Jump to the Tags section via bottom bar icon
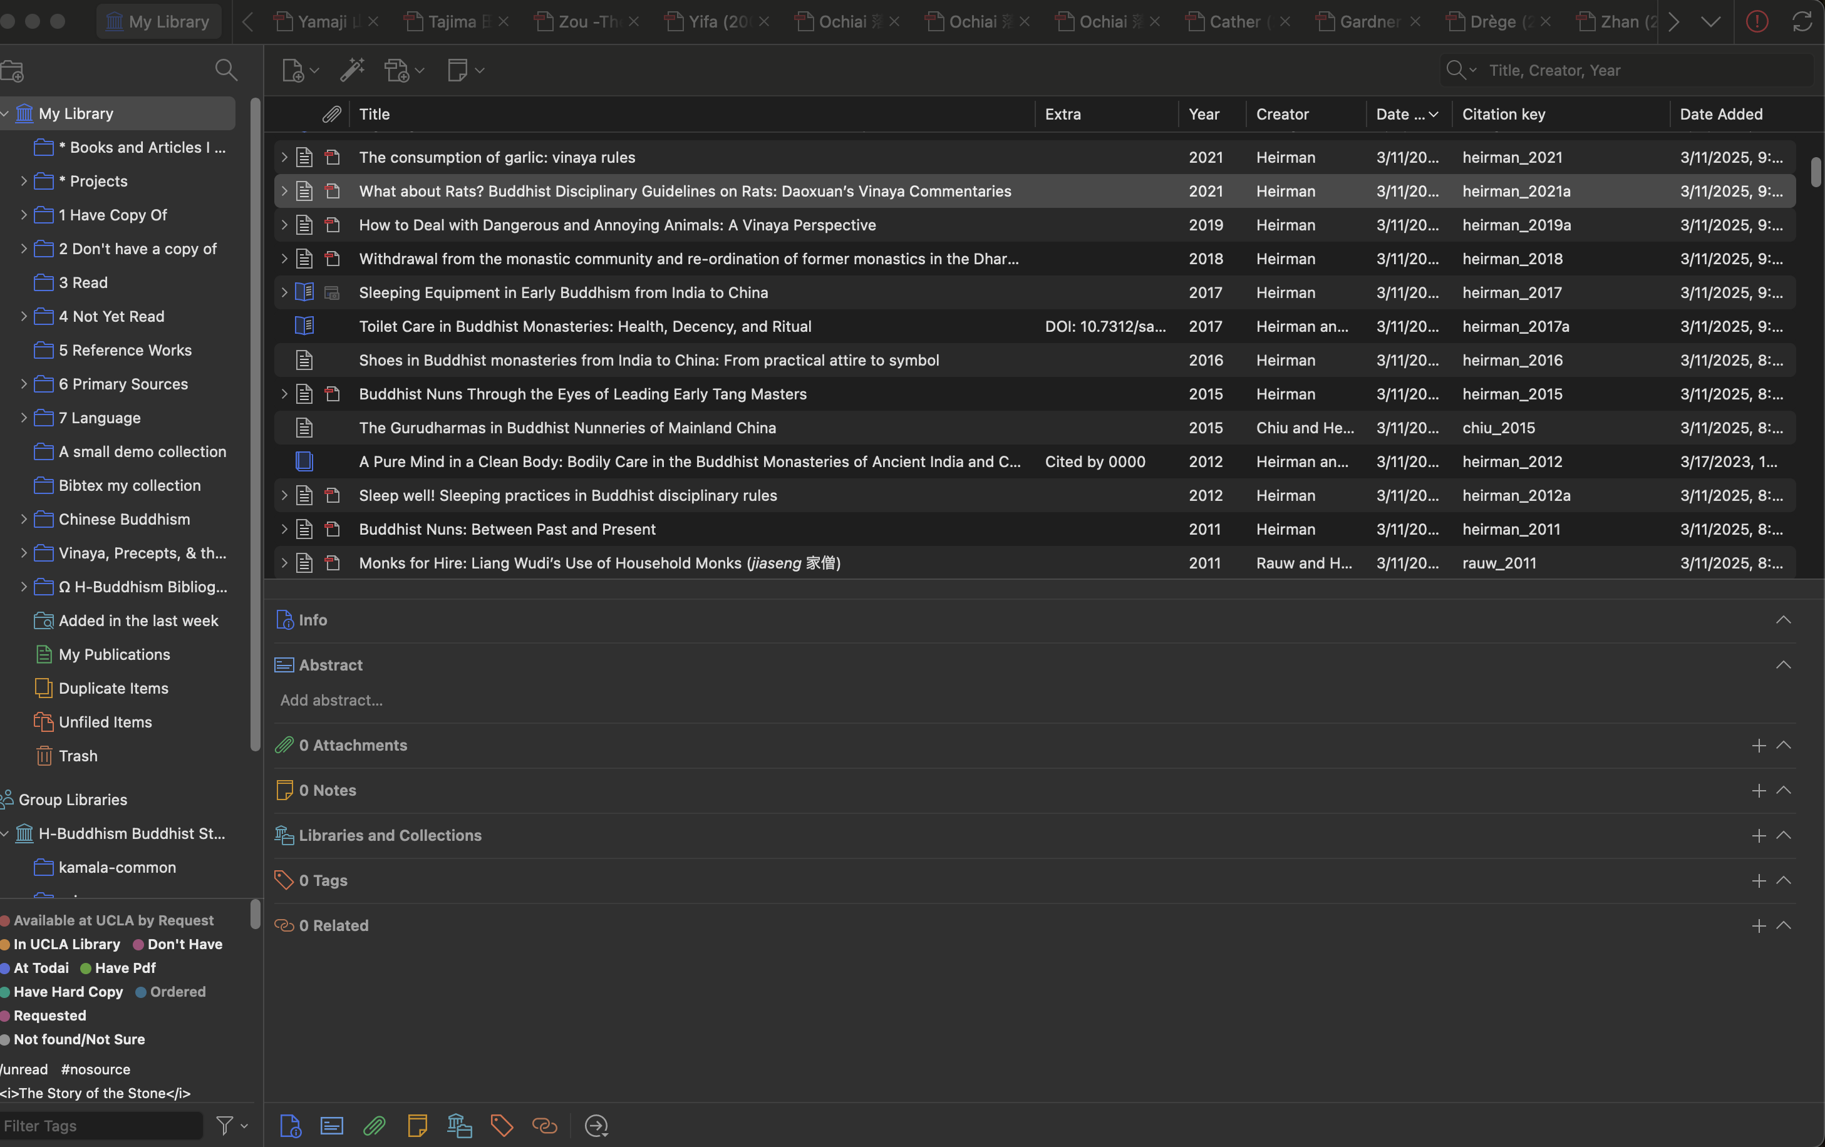The image size is (1825, 1147). point(502,1126)
